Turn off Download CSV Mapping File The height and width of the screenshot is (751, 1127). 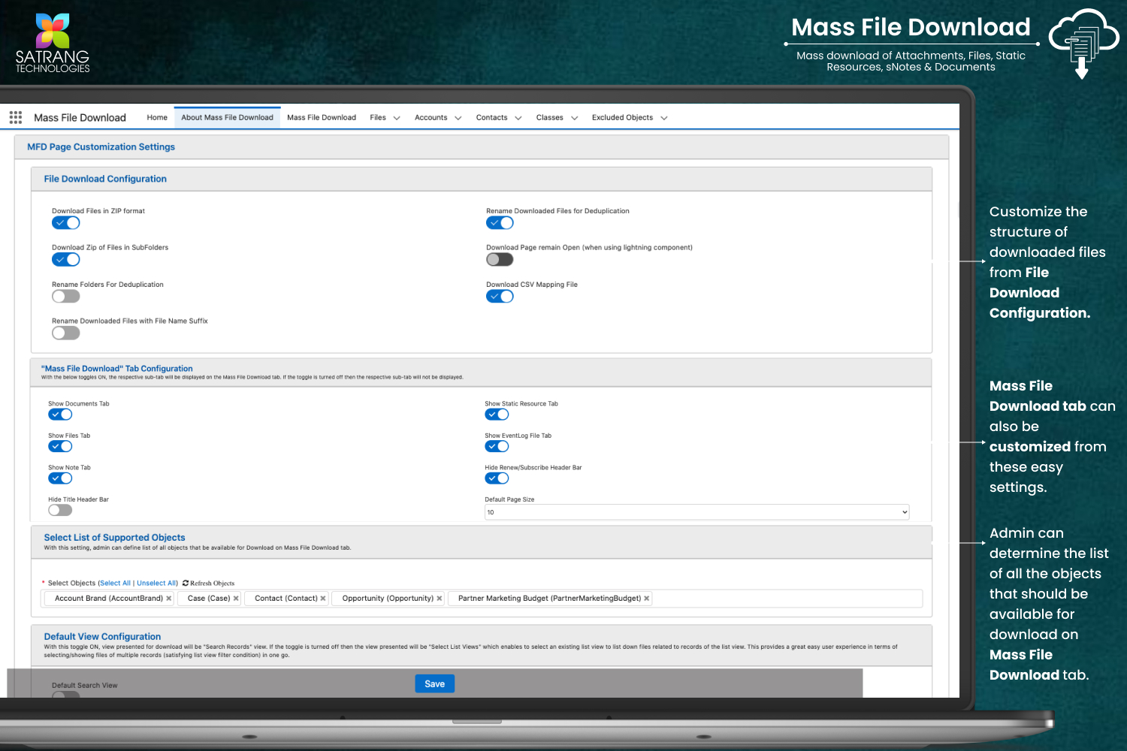500,297
